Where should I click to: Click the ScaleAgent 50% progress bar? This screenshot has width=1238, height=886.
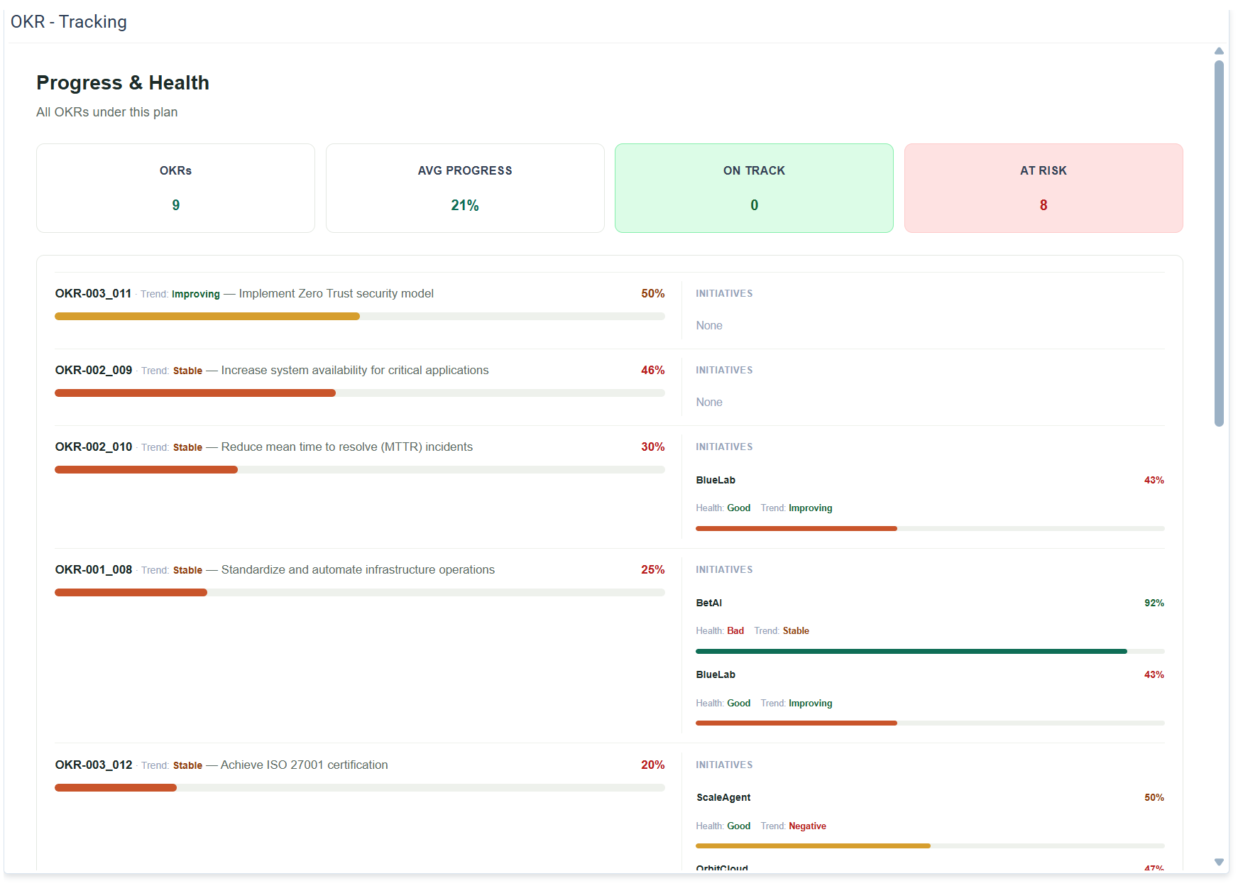[x=930, y=846]
